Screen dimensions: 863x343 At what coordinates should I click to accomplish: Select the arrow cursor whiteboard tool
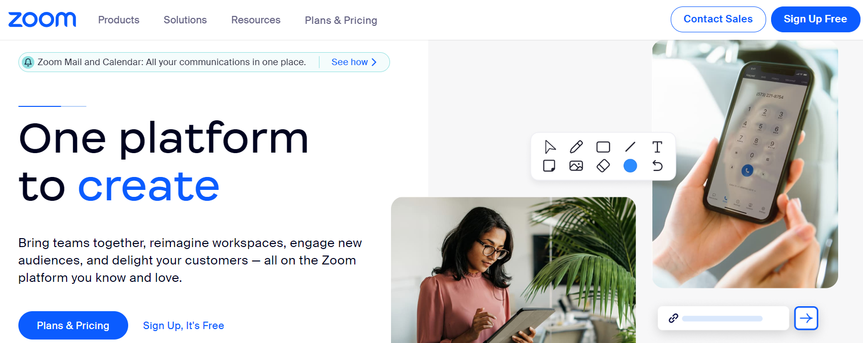click(x=549, y=147)
